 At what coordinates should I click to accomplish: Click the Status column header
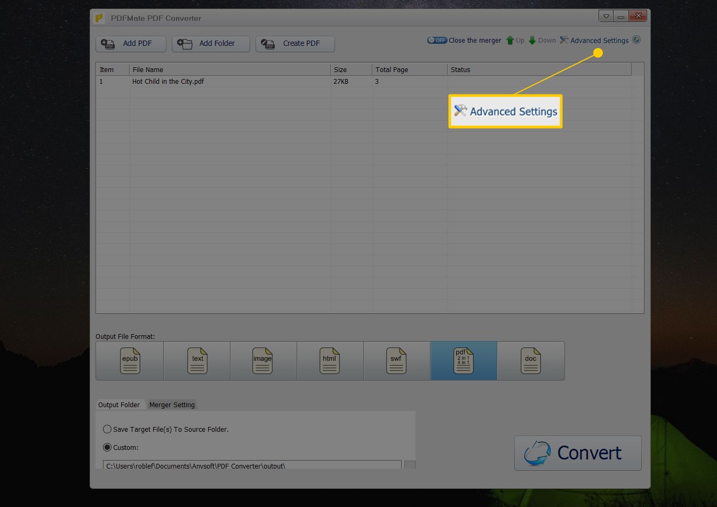tap(539, 69)
